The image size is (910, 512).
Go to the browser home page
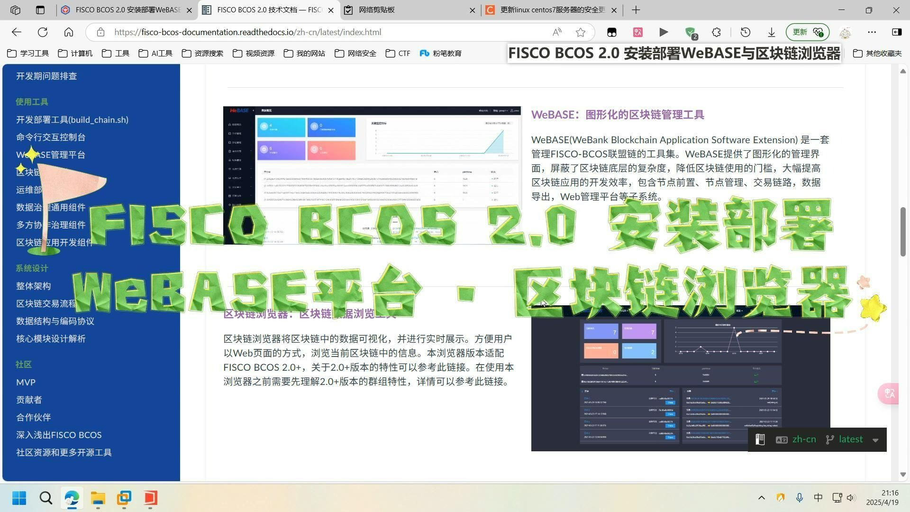tap(69, 32)
